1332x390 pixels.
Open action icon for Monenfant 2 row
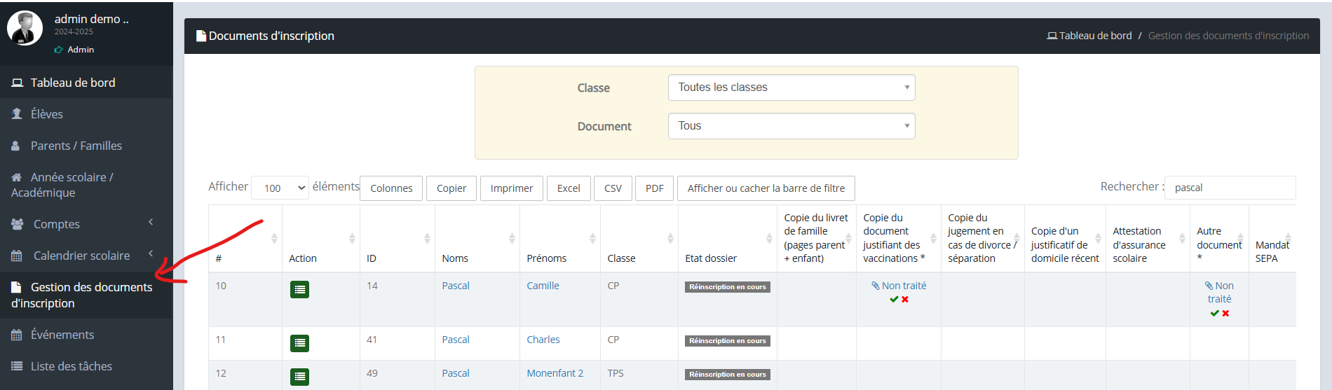click(299, 377)
